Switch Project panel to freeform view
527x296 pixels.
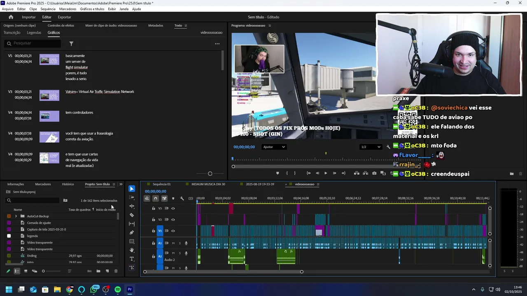click(x=35, y=271)
